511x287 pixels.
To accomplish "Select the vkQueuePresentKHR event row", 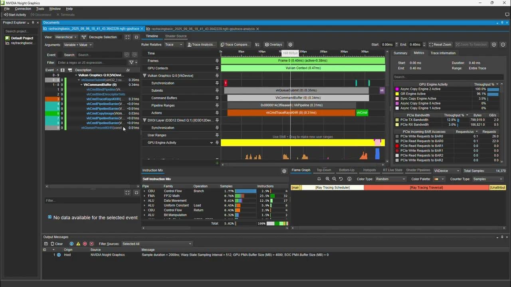I will 92,128.
